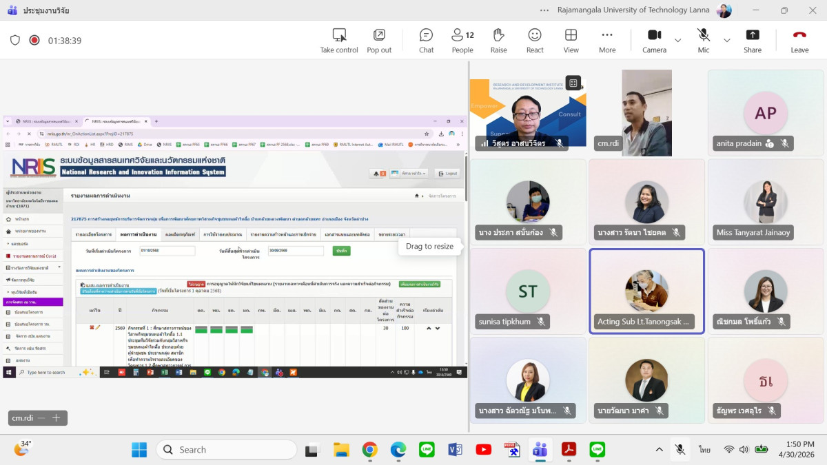Raise your hand in the meeting
Image resolution: width=827 pixels, height=465 pixels.
pyautogui.click(x=498, y=40)
